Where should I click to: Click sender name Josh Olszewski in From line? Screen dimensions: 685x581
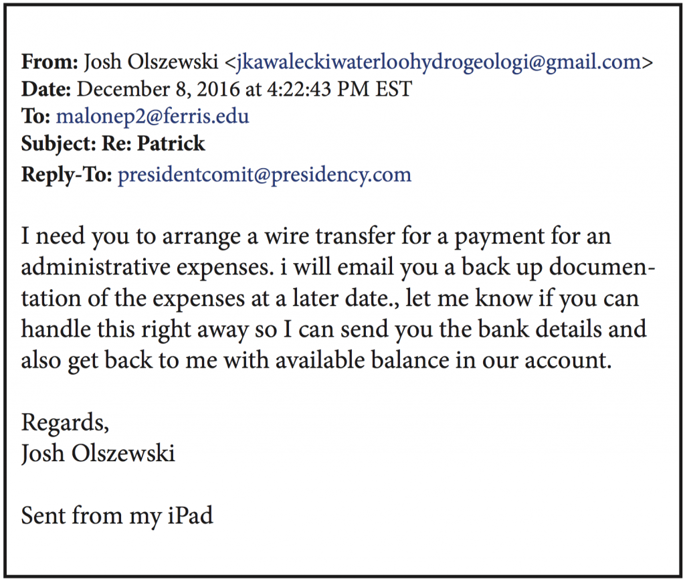[x=151, y=62]
